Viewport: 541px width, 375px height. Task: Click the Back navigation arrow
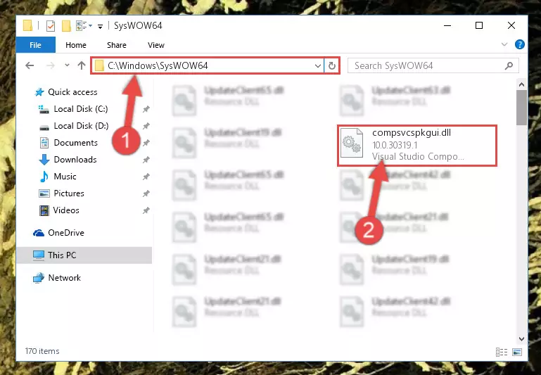point(30,65)
